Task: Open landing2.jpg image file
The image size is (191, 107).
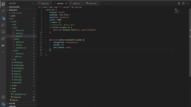Action: (19, 65)
